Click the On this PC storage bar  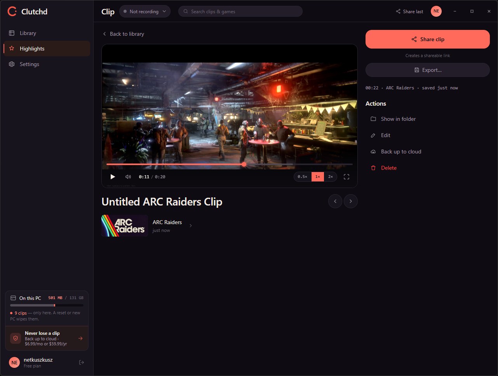click(47, 305)
